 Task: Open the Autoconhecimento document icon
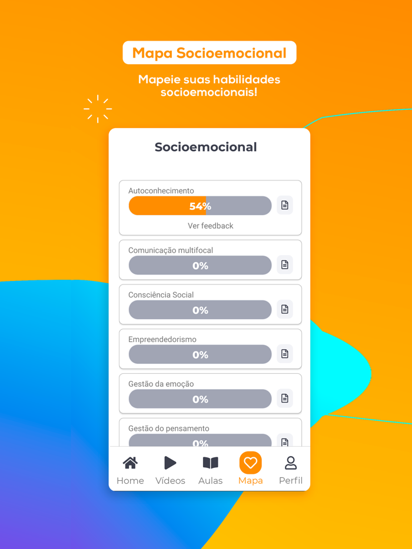pyautogui.click(x=285, y=205)
